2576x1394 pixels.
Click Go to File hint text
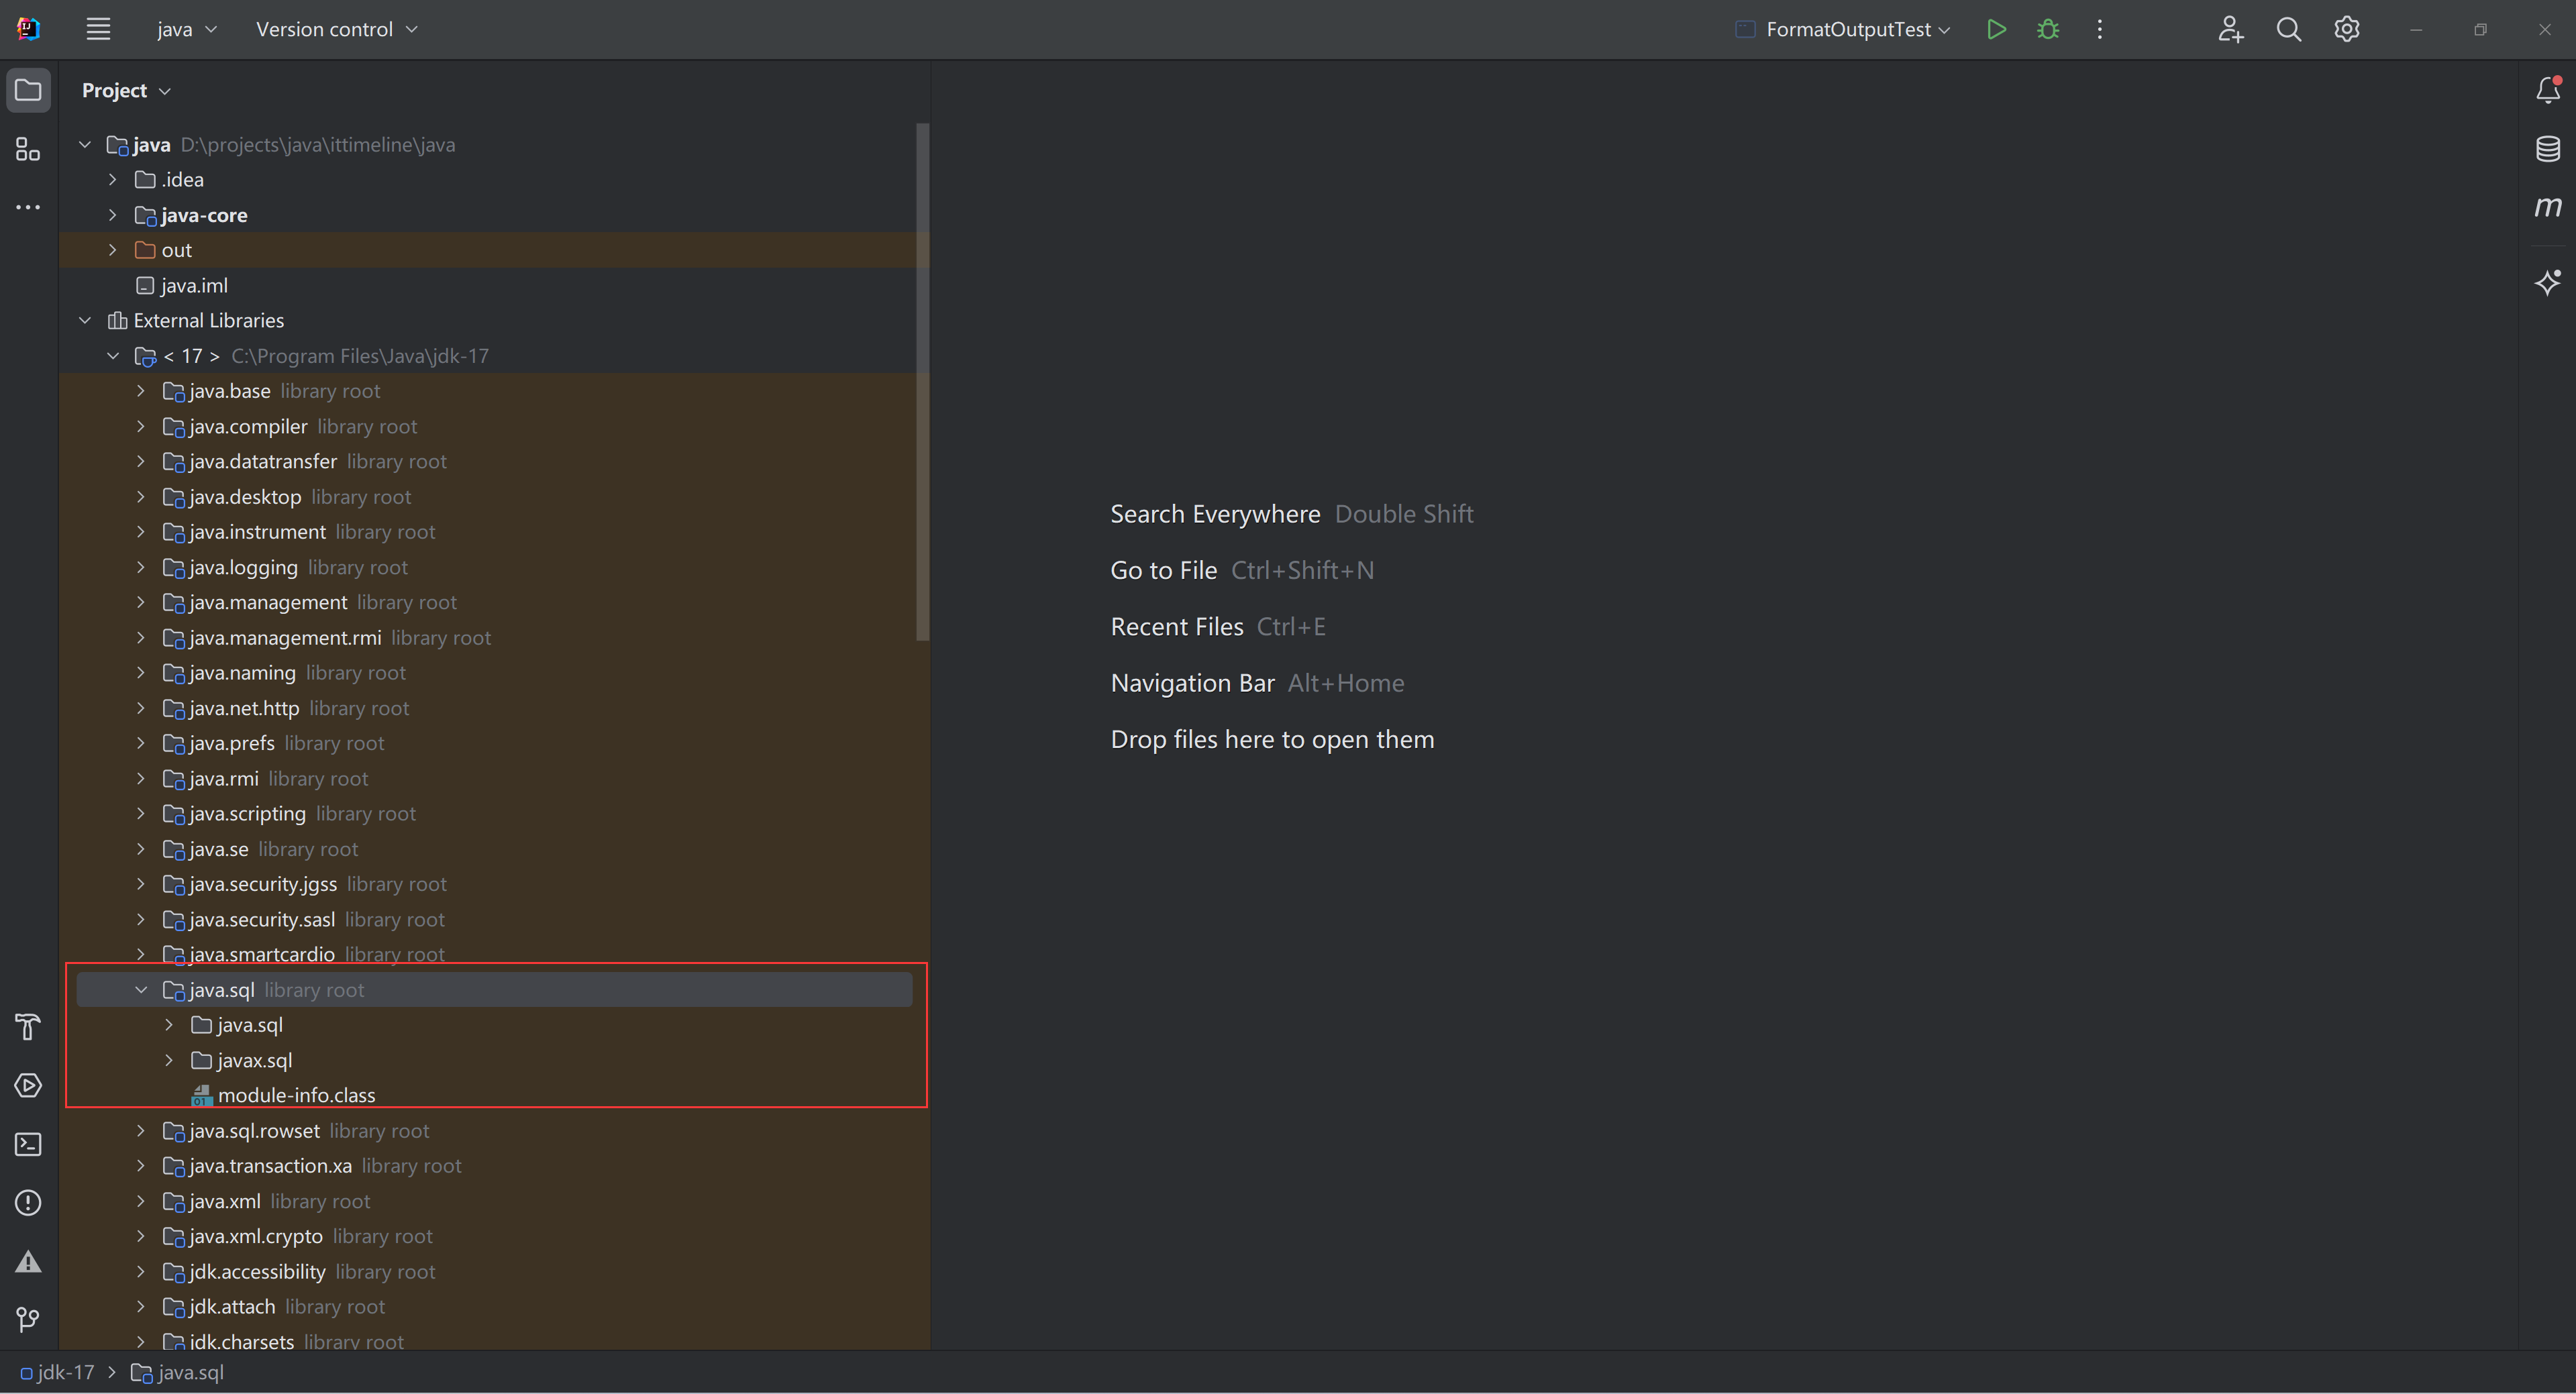(1163, 570)
